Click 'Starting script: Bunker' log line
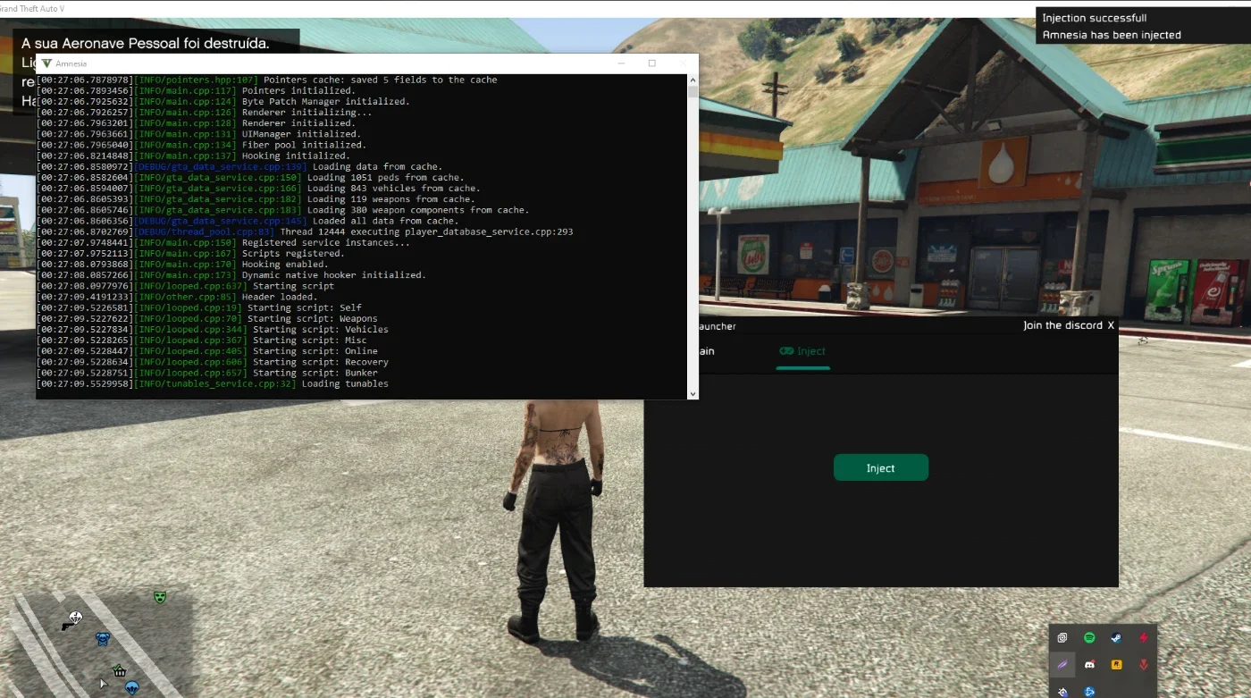The height and width of the screenshot is (698, 1251). pos(207,373)
